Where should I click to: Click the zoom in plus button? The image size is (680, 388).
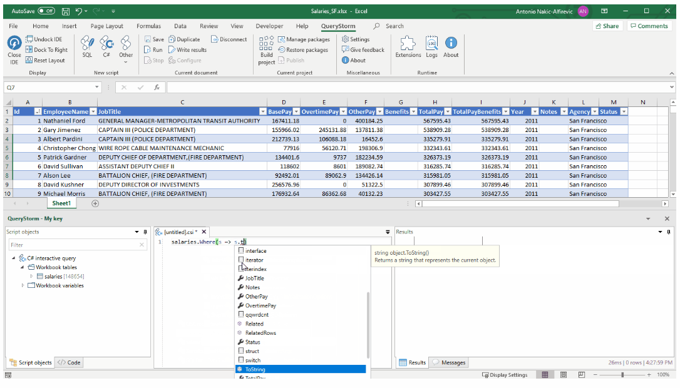click(649, 375)
